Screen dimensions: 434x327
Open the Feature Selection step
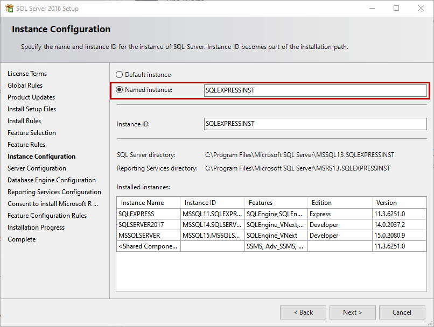click(32, 133)
